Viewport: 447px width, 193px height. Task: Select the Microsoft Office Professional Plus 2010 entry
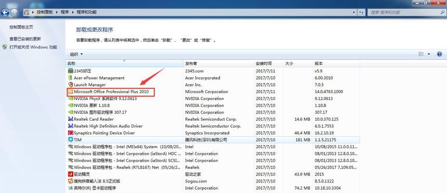111,92
